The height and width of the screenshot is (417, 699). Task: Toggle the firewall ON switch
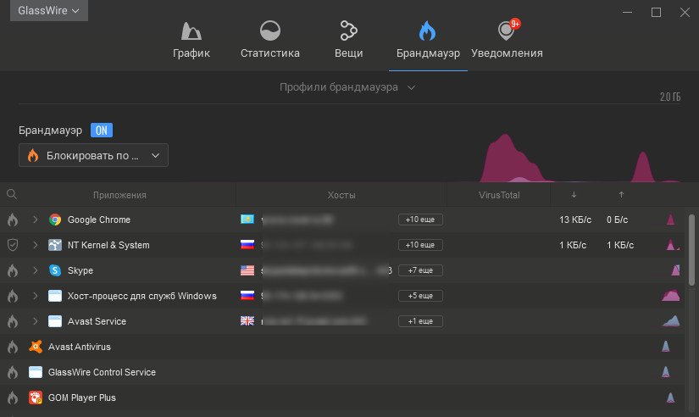102,131
